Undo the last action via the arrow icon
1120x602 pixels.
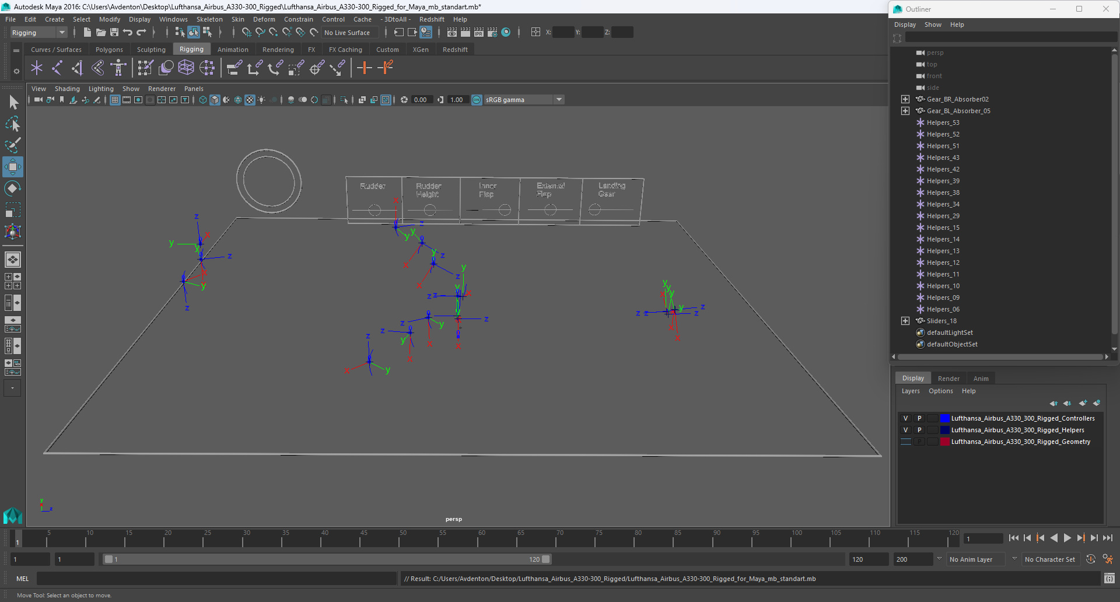pos(128,33)
